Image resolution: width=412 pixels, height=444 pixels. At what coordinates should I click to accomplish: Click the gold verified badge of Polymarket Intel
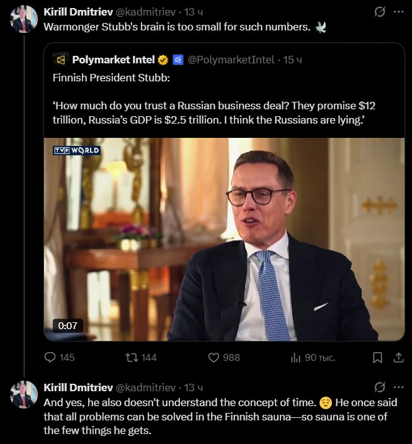(163, 60)
